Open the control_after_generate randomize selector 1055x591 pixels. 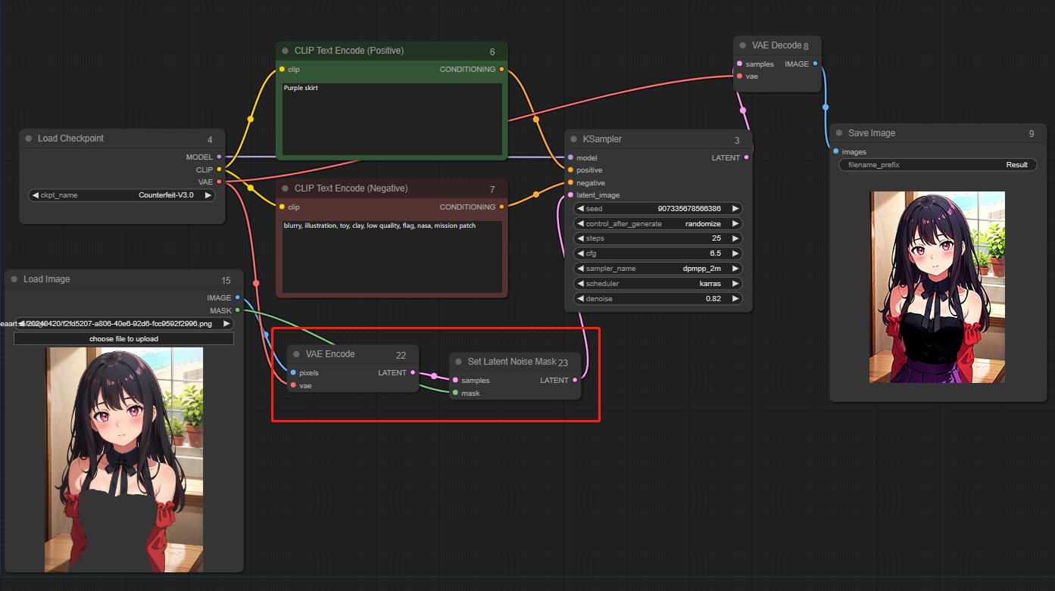pos(657,224)
